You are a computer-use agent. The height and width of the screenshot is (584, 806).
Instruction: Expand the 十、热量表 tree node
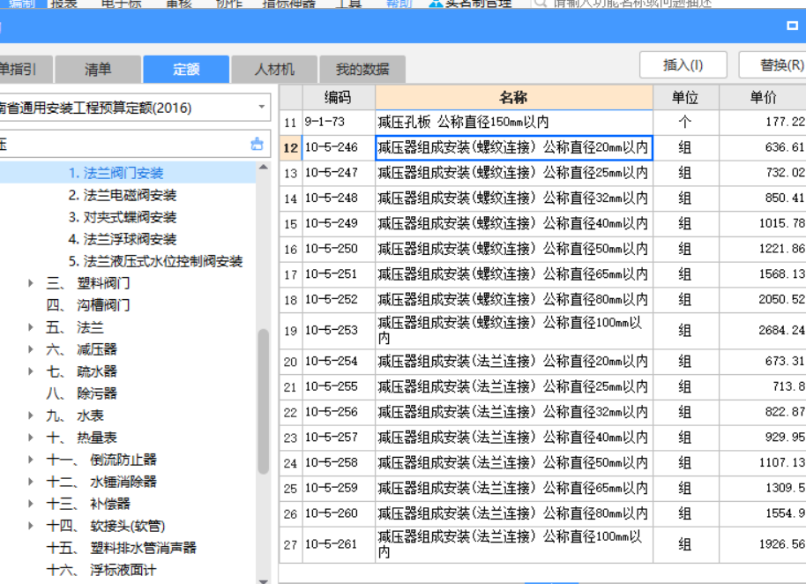[x=31, y=438]
